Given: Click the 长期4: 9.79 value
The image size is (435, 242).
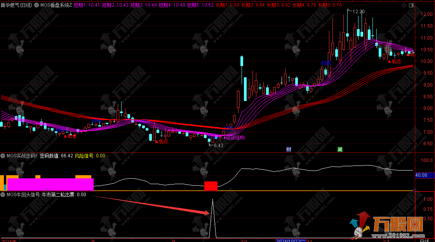Looking at the screenshot, I should (304, 5).
